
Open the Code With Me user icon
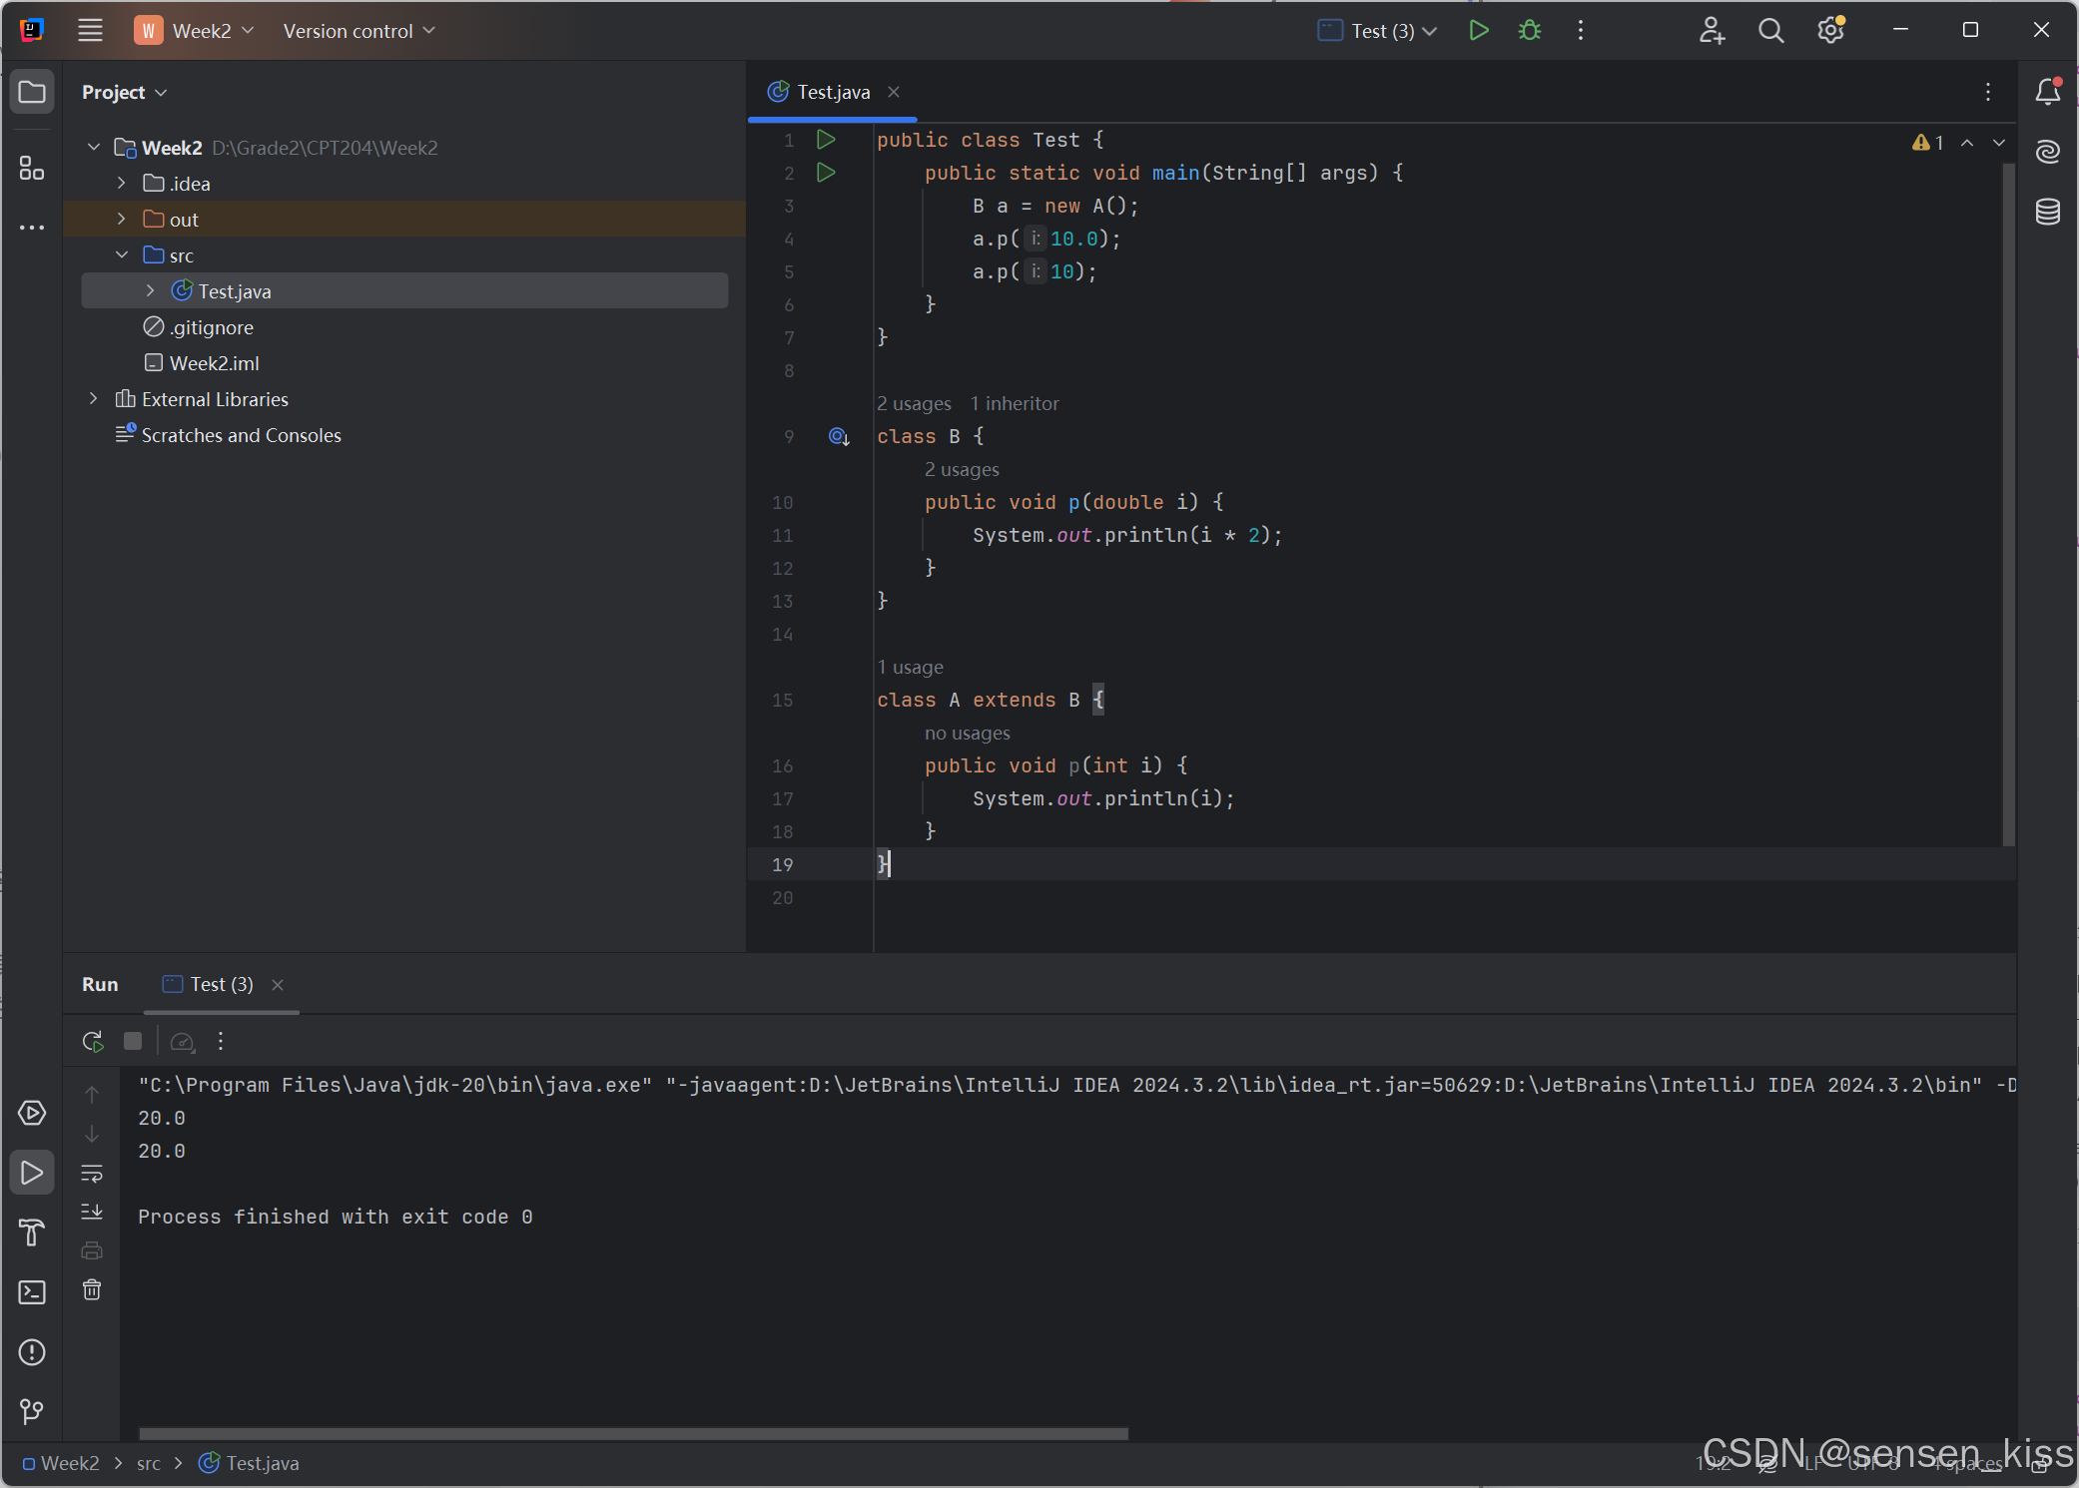[1712, 31]
